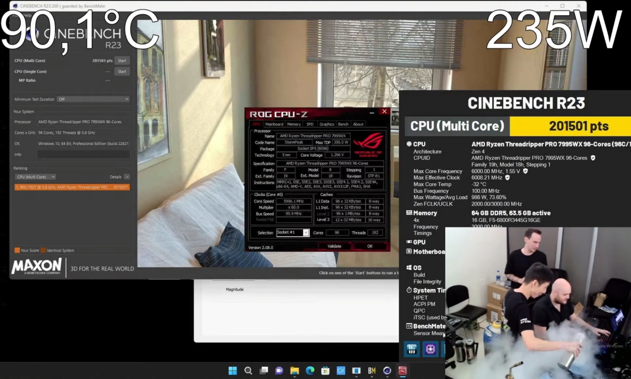Open Microsoft Store taskbar icon
631x379 pixels.
[x=326, y=371]
